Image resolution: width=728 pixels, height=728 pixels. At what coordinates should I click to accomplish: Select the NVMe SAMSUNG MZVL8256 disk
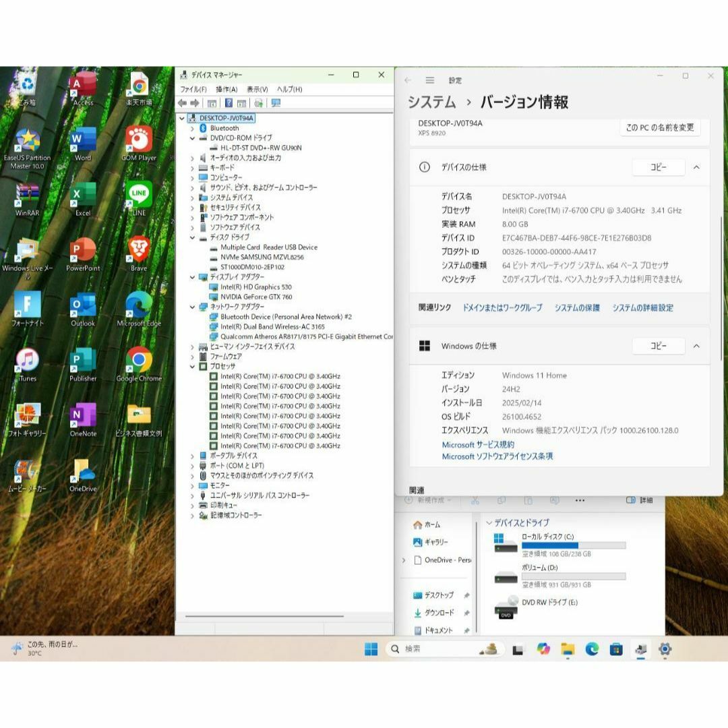(x=262, y=257)
